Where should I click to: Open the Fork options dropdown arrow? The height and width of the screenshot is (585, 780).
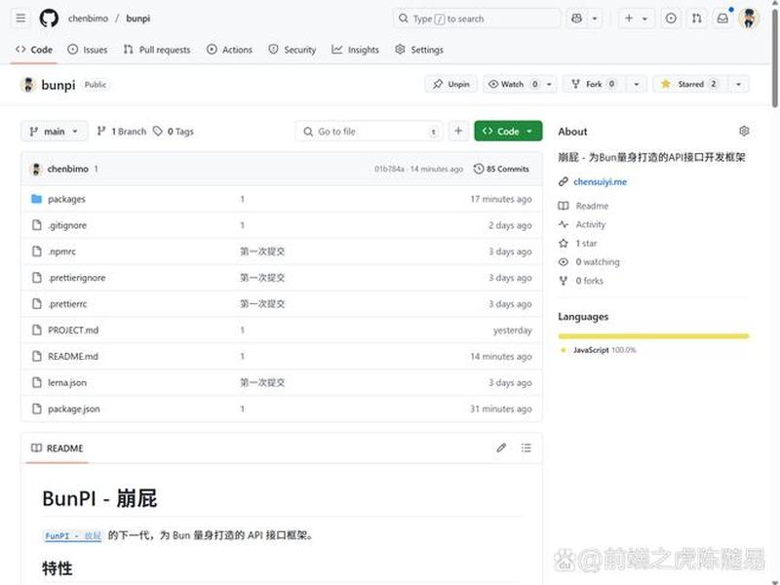pyautogui.click(x=637, y=84)
